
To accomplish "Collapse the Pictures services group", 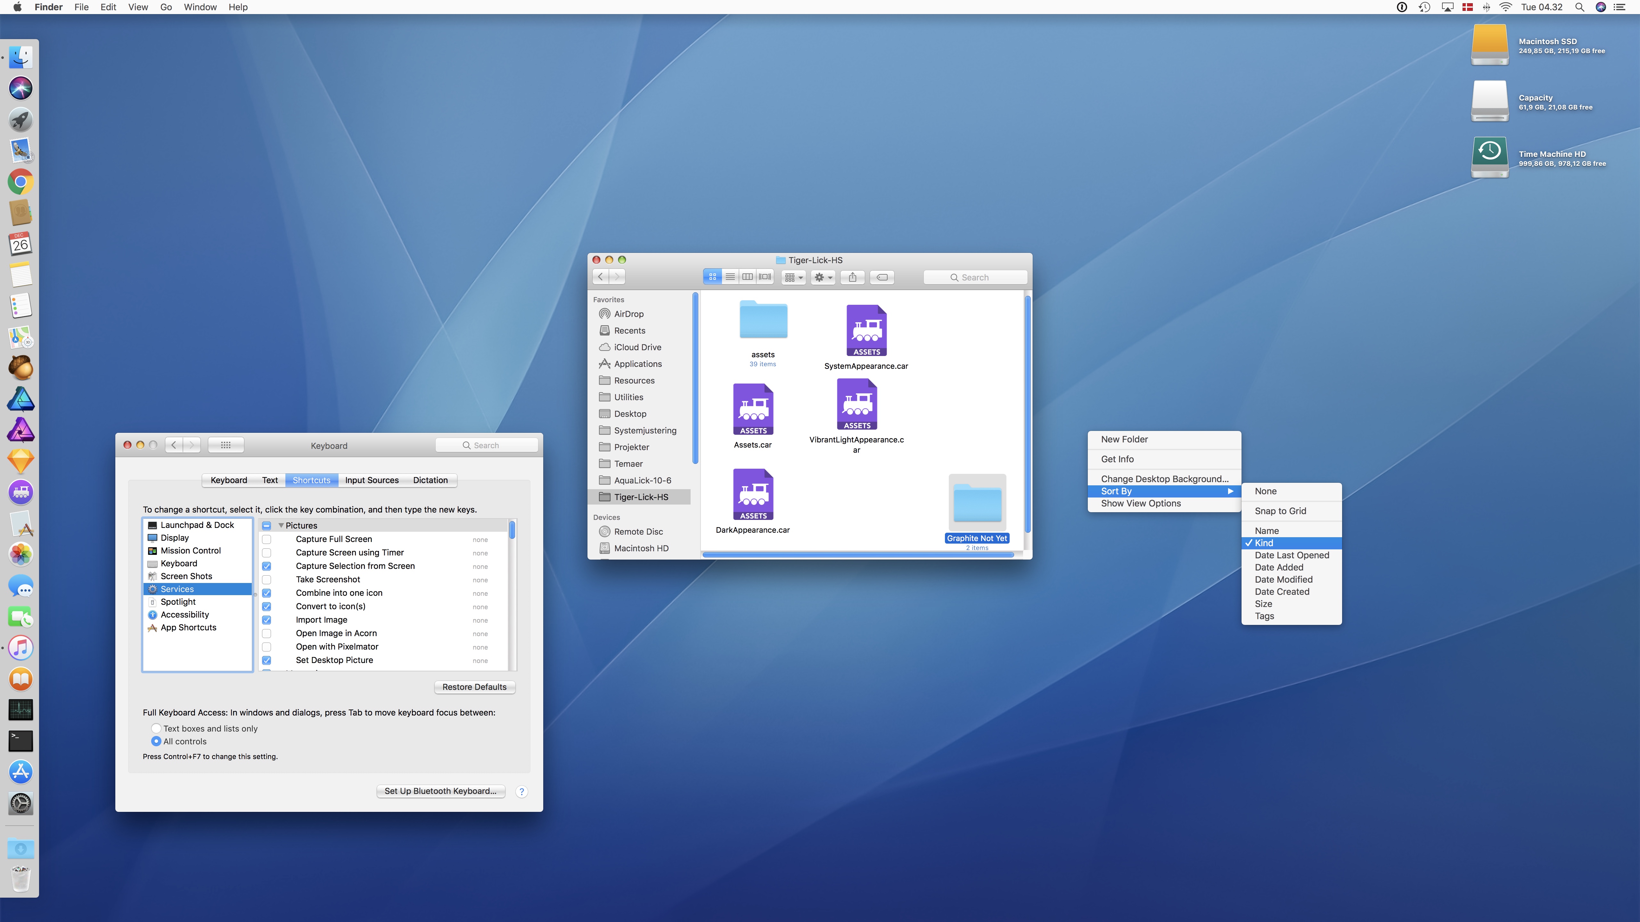I will 281,526.
